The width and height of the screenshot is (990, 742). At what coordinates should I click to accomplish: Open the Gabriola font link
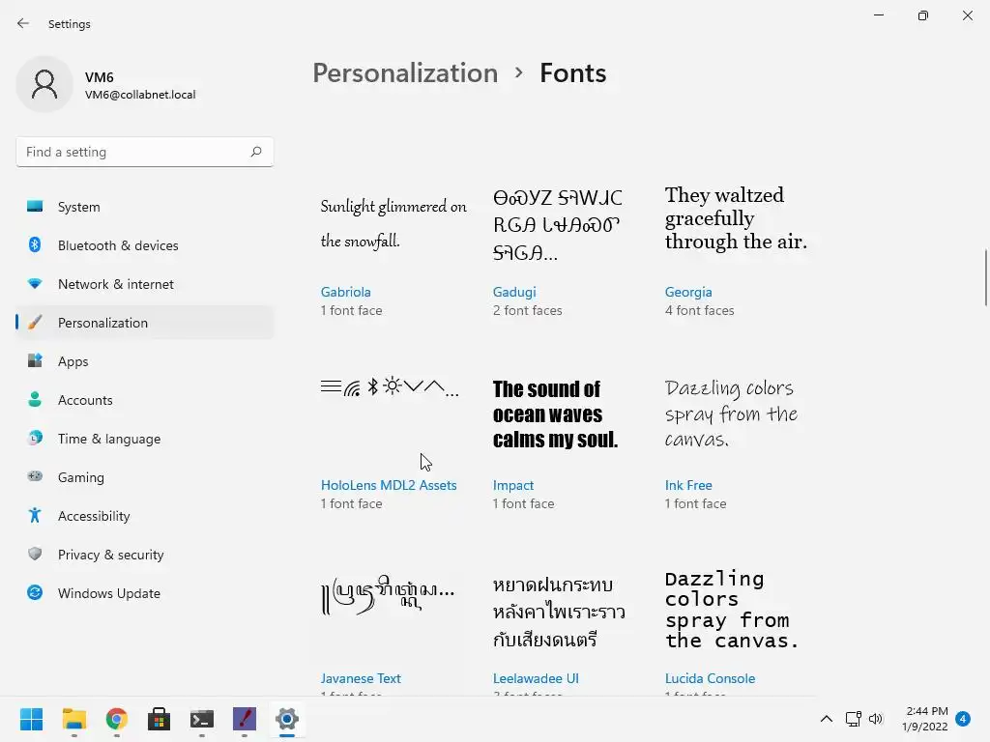pyautogui.click(x=345, y=292)
